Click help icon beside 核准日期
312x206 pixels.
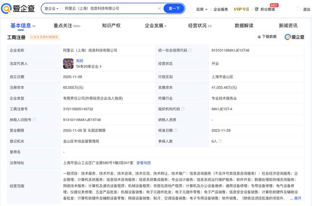[176, 130]
